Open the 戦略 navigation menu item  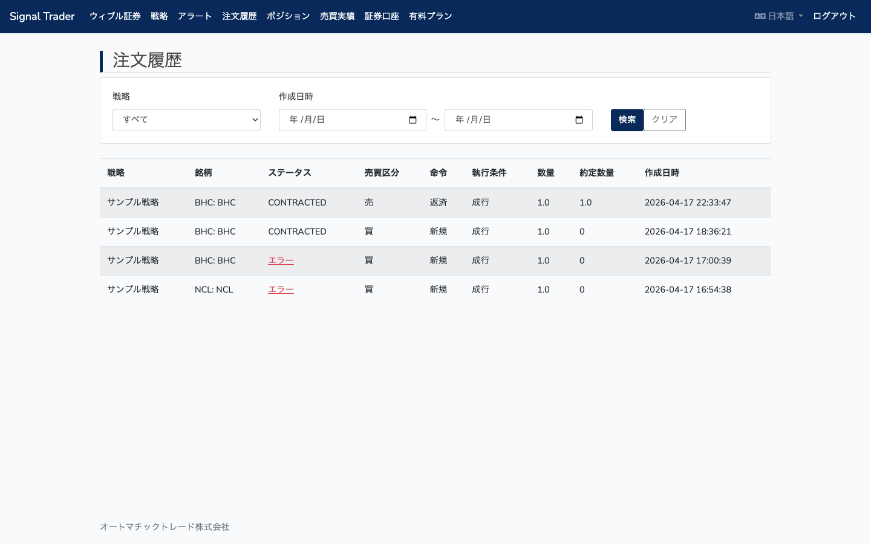pyautogui.click(x=159, y=16)
